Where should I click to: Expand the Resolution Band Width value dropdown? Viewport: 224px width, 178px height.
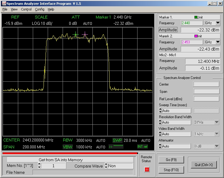(217, 122)
